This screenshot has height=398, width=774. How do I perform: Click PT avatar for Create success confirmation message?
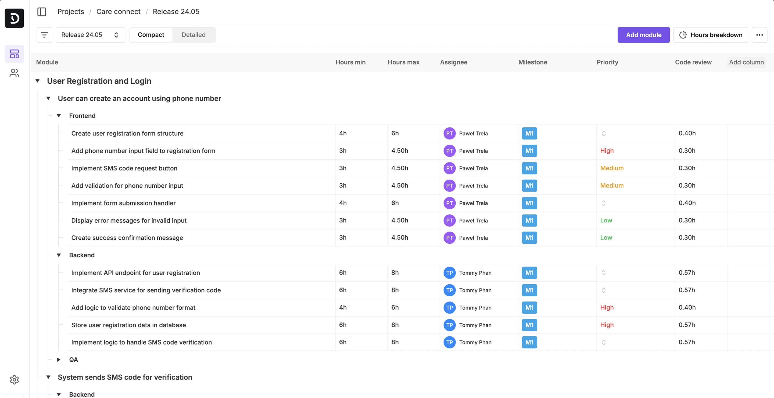[450, 238]
